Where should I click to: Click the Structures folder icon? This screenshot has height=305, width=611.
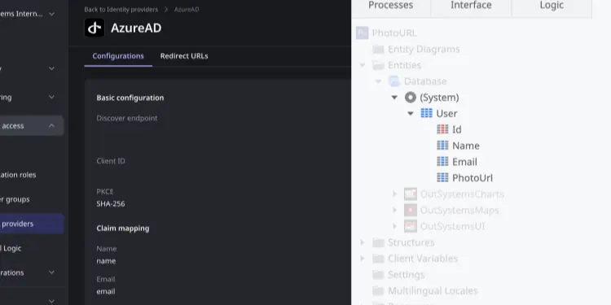(378, 242)
